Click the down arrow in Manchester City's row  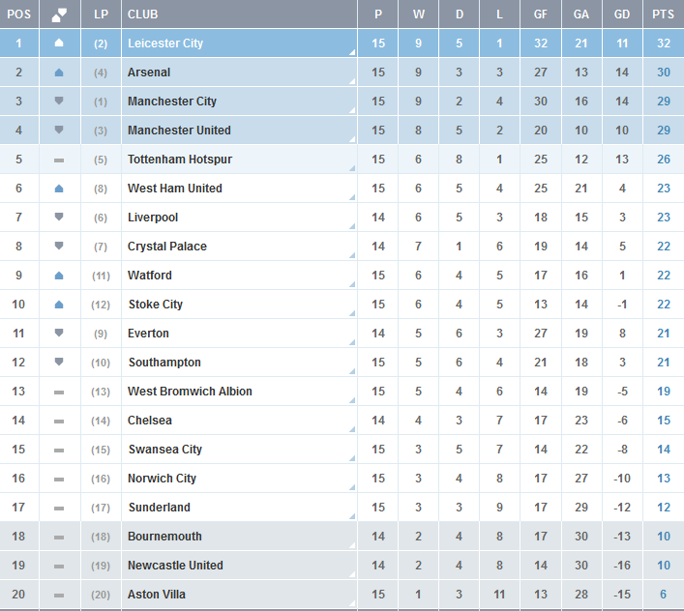59,101
